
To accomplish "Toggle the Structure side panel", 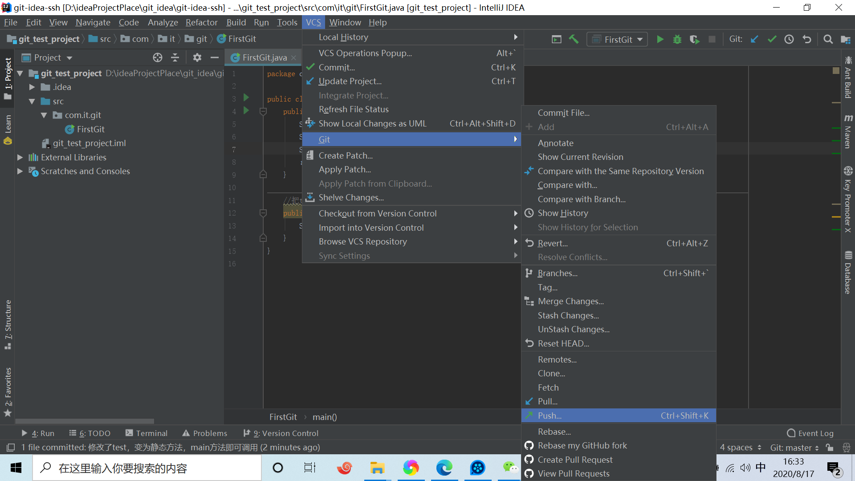I will 8,325.
